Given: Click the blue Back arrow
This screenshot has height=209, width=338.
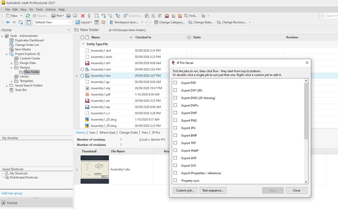Looking at the screenshot, I should coord(8,22).
